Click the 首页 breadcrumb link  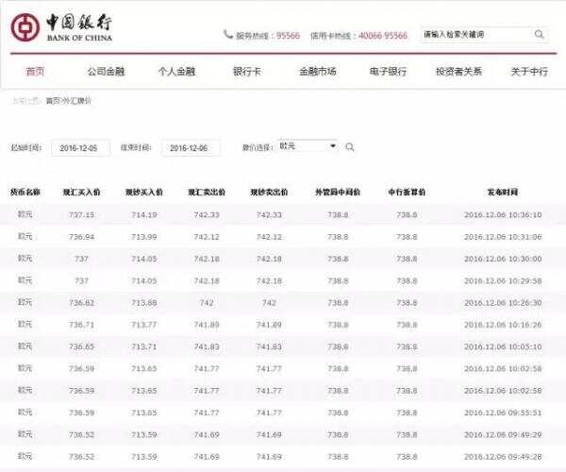(x=53, y=101)
